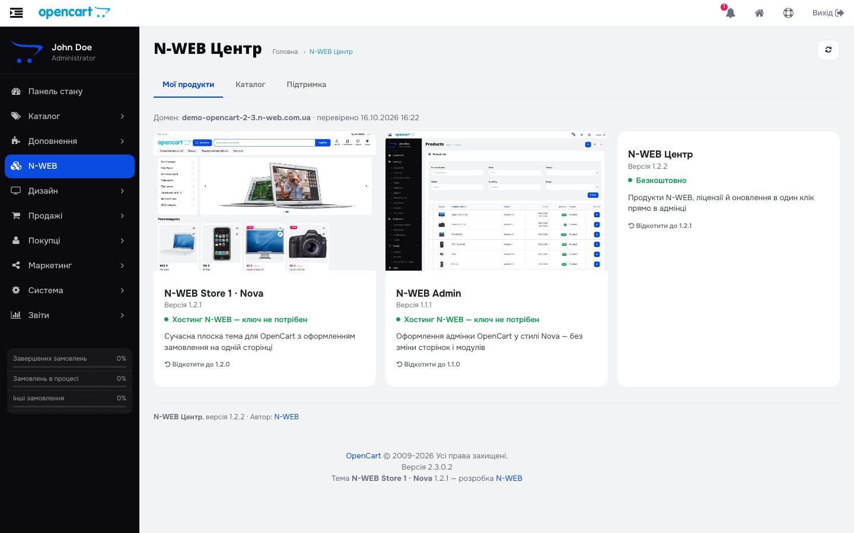854x533 pixels.
Task: Click the Звіти chart icon
Action: 16,315
